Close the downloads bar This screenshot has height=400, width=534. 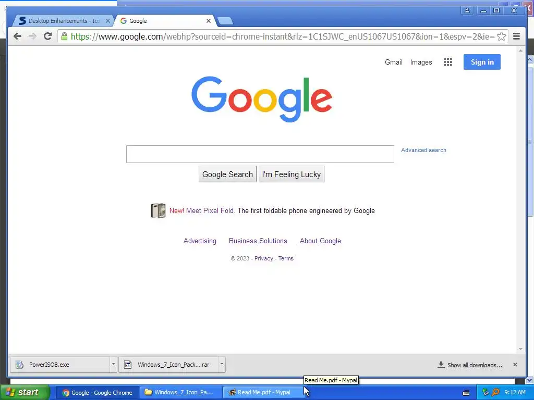(515, 365)
